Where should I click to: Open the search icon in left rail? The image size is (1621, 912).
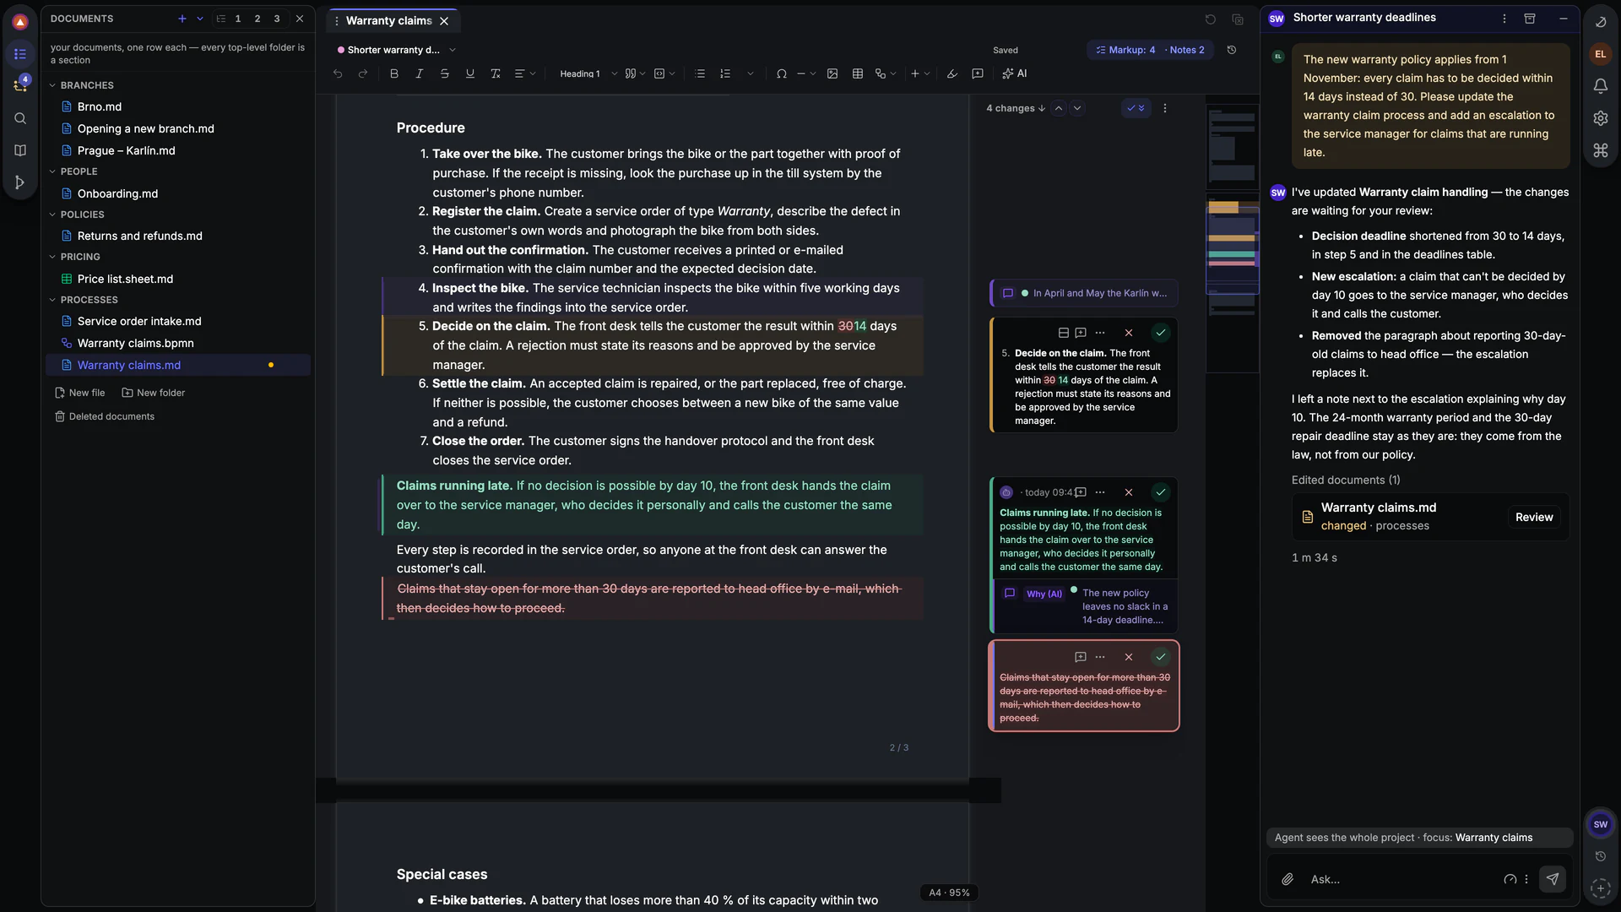click(20, 118)
